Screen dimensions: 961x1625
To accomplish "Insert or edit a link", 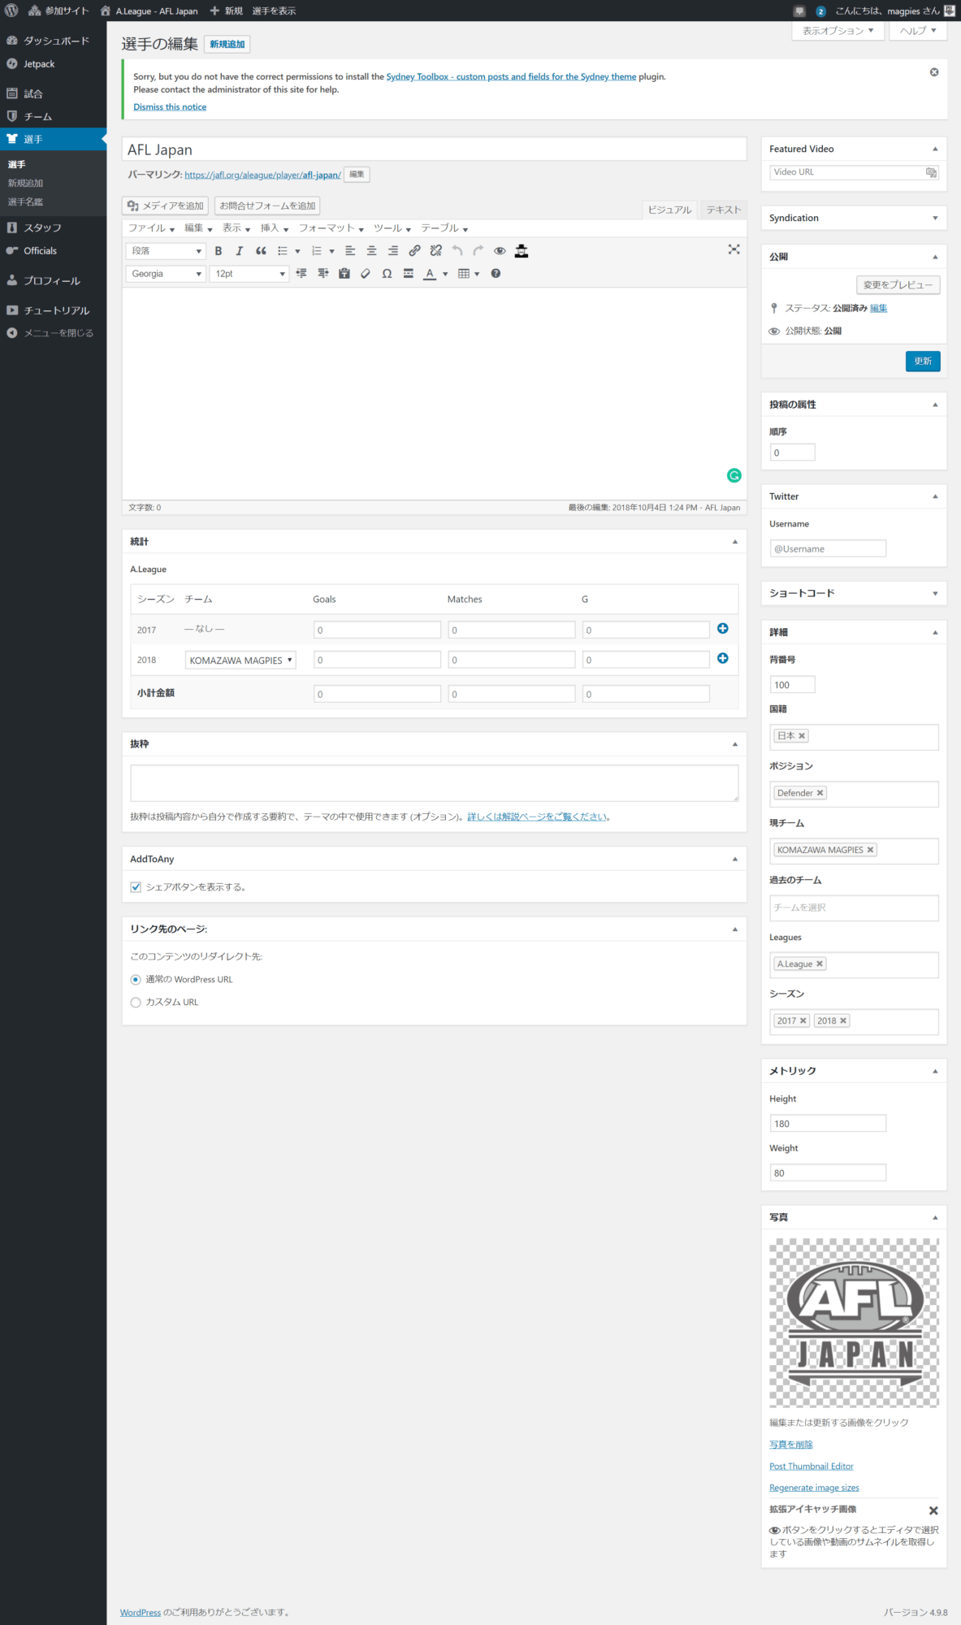I will coord(414,251).
